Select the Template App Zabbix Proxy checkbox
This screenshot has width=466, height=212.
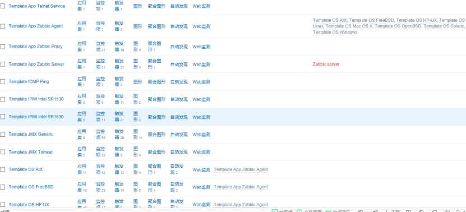click(3, 47)
